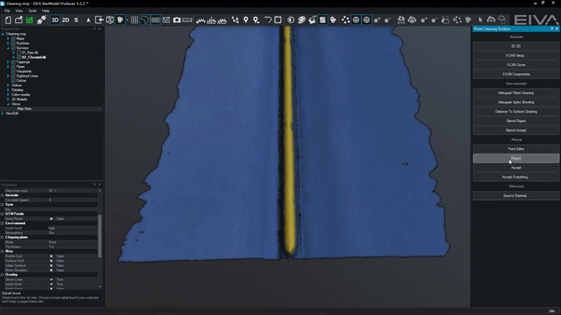This screenshot has width=561, height=315.
Task: Click the S-CAN Setup button
Action: pos(516,55)
